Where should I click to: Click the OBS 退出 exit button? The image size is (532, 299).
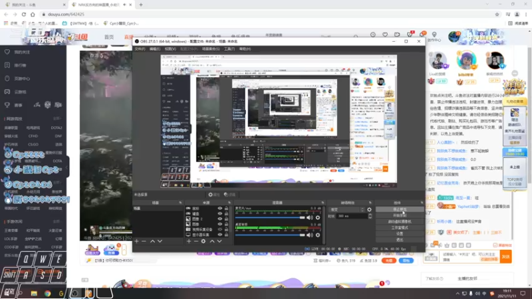tap(400, 240)
